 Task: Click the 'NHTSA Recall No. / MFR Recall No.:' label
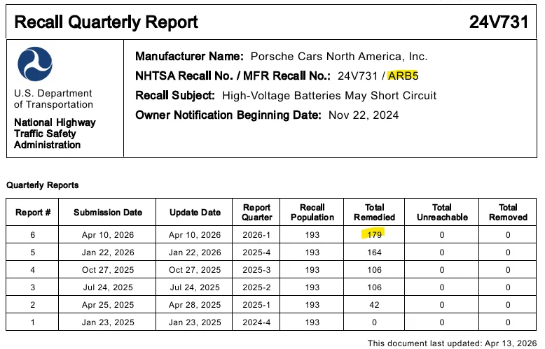(233, 76)
